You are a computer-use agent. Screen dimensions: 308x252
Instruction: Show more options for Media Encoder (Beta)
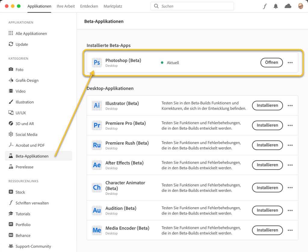point(290,230)
